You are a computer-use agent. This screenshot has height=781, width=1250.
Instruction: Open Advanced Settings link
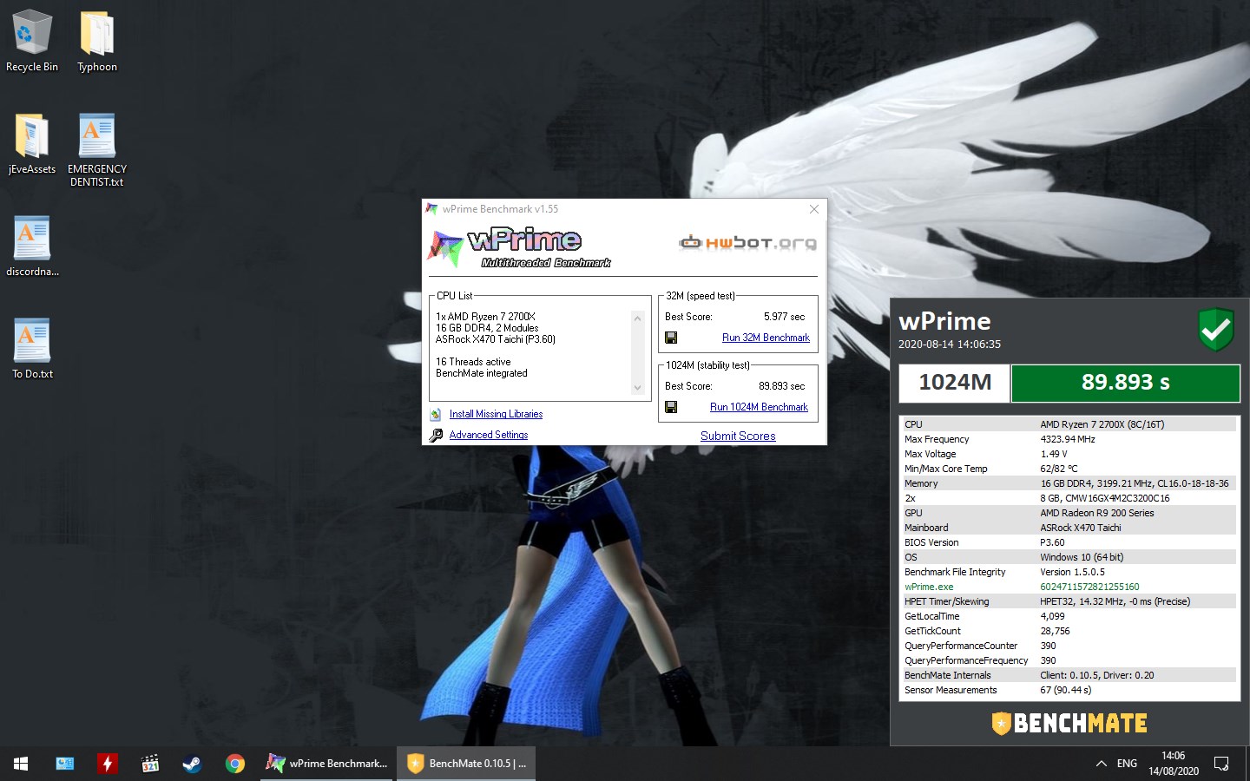tap(489, 435)
